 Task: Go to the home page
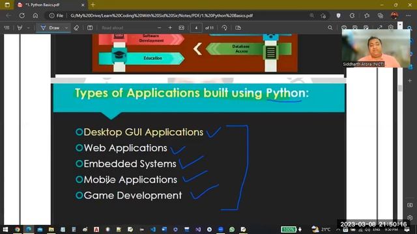(x=35, y=16)
